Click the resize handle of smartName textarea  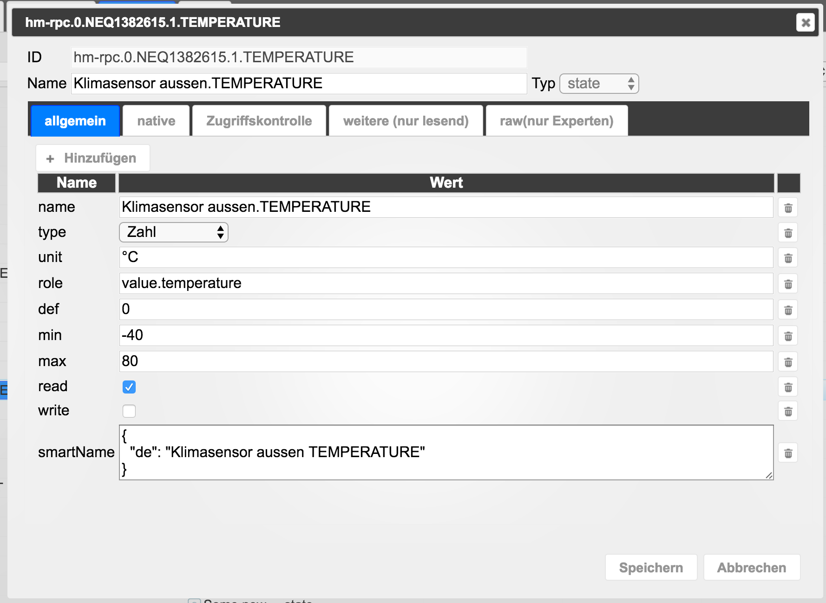point(769,475)
